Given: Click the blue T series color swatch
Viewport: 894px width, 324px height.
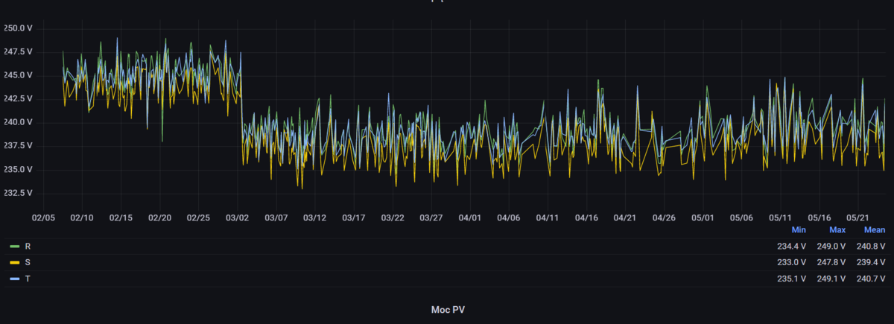Looking at the screenshot, I should point(14,279).
